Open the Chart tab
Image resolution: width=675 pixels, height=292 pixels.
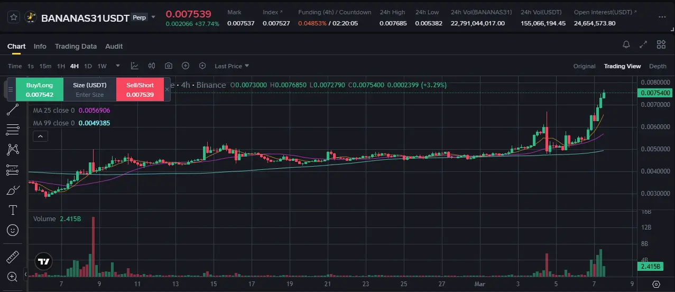click(16, 46)
